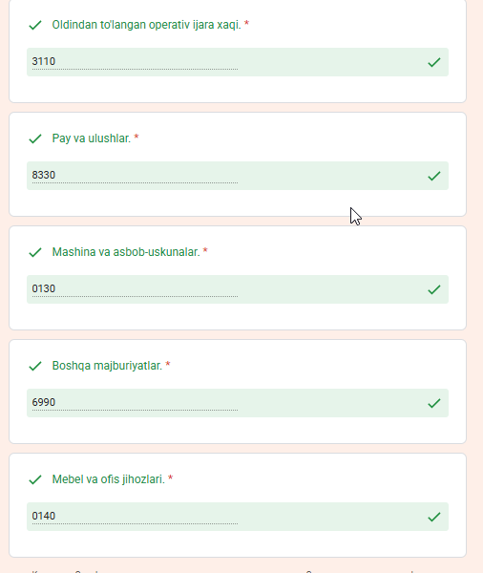Click green checkmark in the 0130 answer field

click(433, 289)
